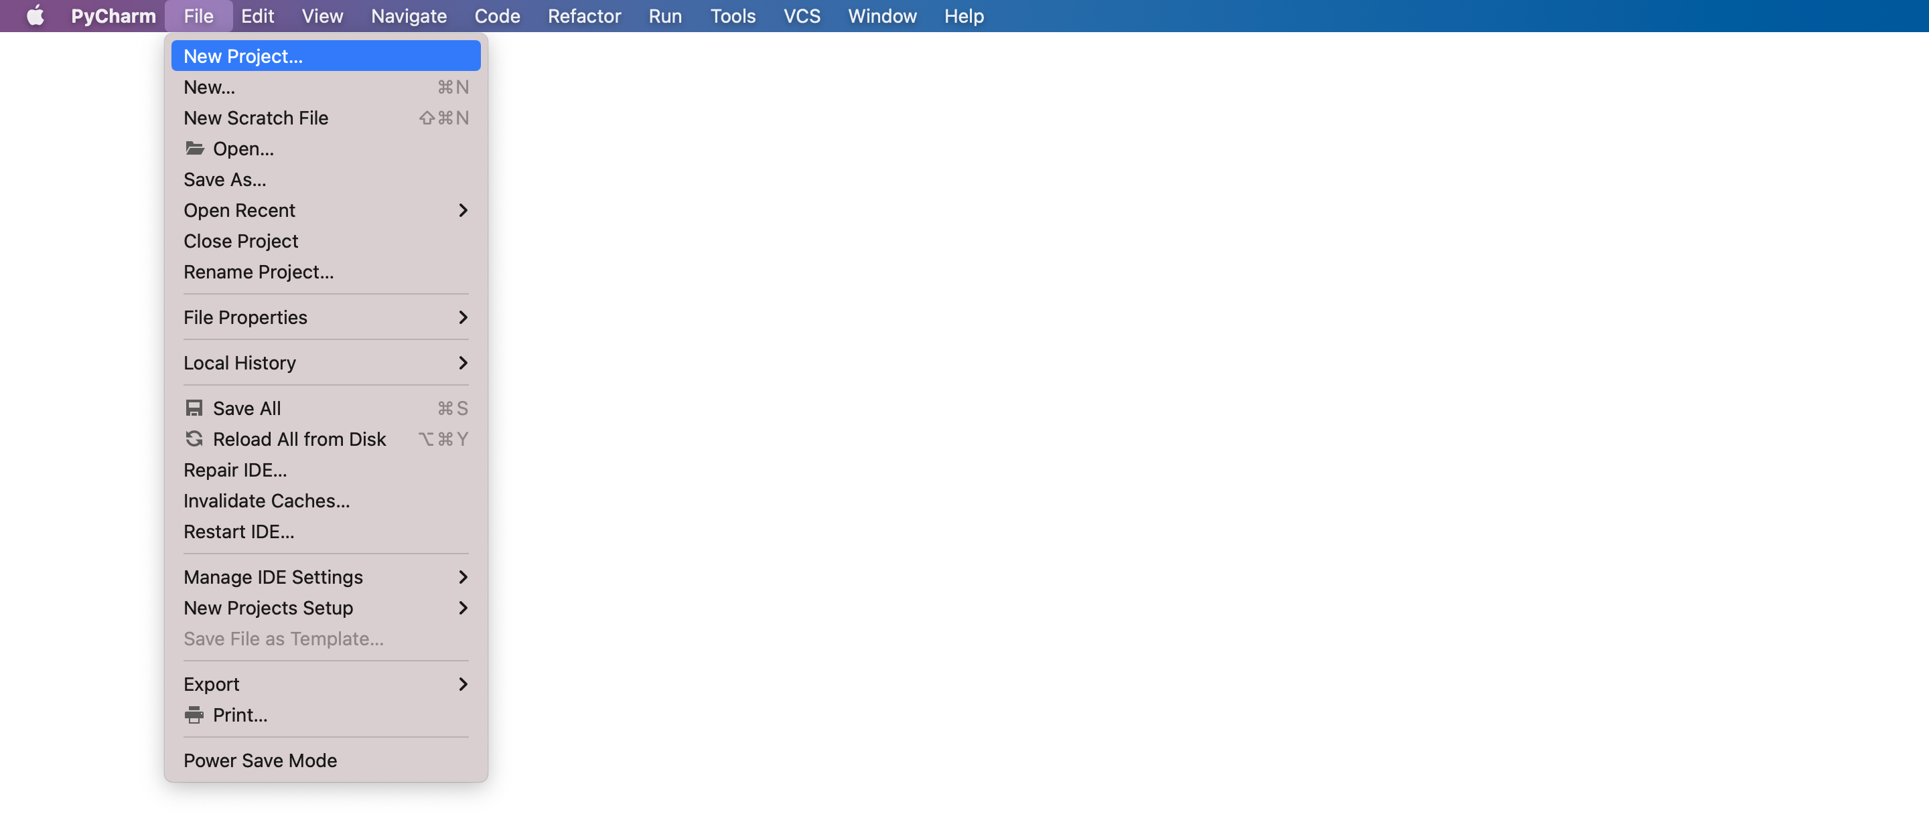This screenshot has width=1929, height=818.
Task: Select Close Project
Action: tap(326, 240)
